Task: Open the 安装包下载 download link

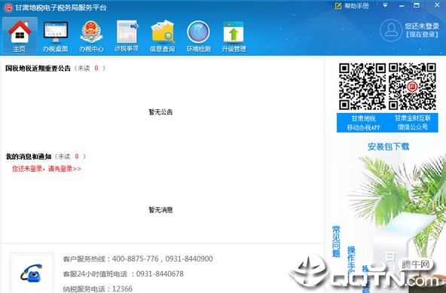Action: click(x=388, y=147)
